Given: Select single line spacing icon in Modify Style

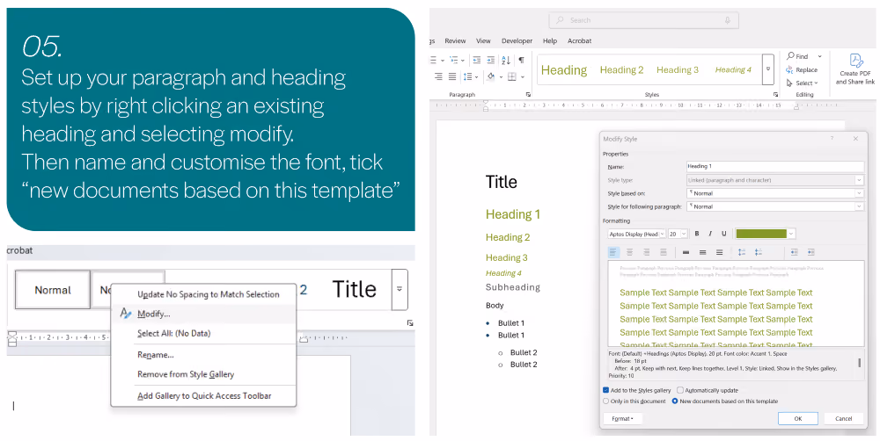Looking at the screenshot, I should tap(686, 253).
